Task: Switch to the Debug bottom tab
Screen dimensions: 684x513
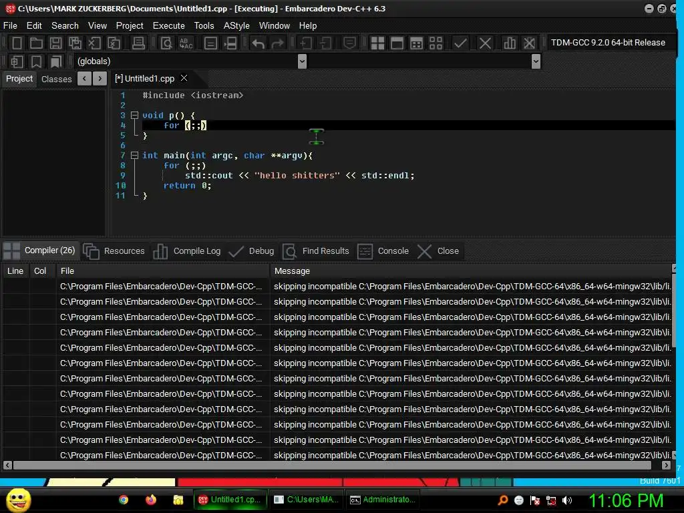Action: pos(251,251)
